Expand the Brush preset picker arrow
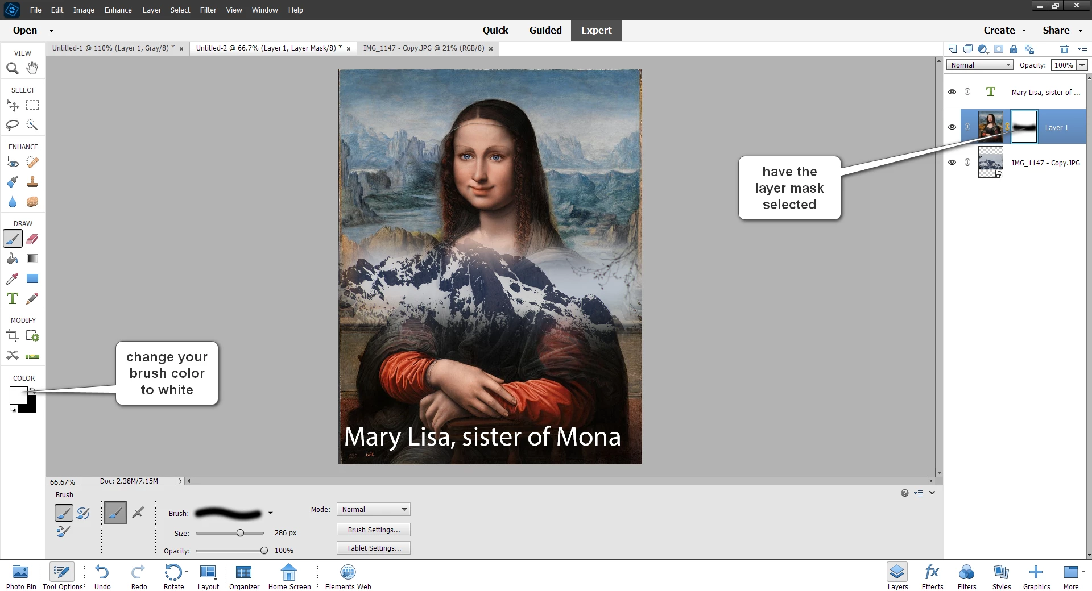The width and height of the screenshot is (1092, 591). click(270, 513)
